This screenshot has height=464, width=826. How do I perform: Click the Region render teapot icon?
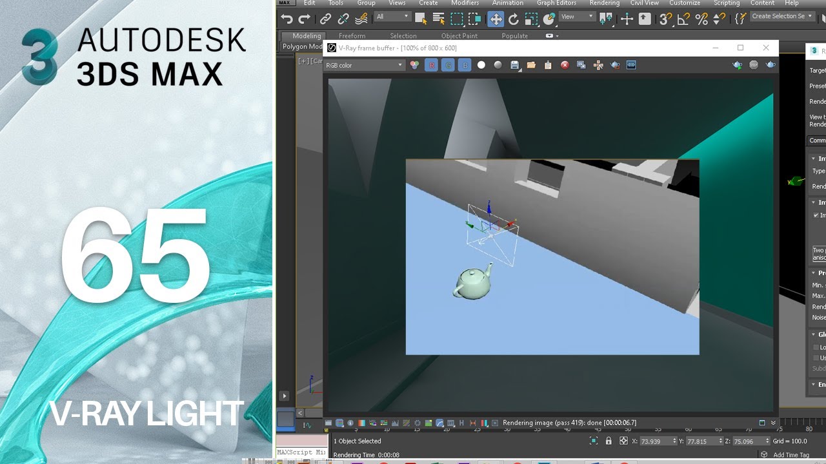click(615, 65)
